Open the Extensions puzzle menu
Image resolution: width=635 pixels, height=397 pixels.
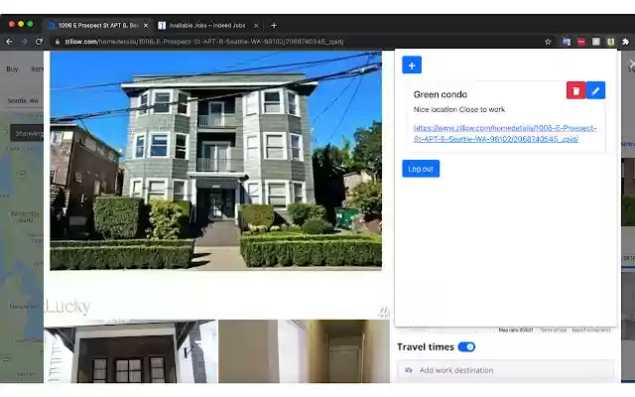pyautogui.click(x=626, y=42)
